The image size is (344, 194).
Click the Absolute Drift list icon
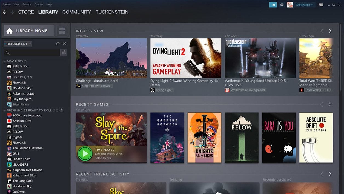coord(9,121)
